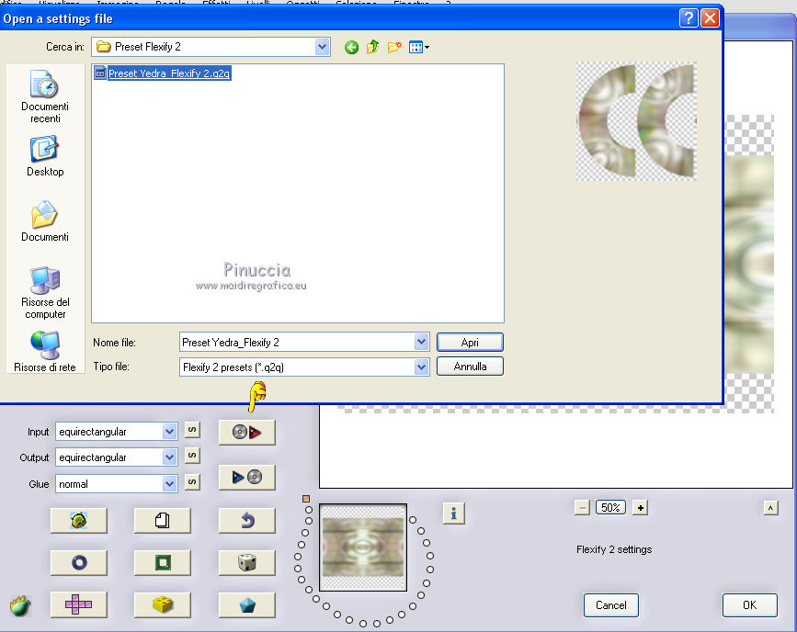Screen dimensions: 797x632
Task: Click the Apri button
Action: (470, 343)
